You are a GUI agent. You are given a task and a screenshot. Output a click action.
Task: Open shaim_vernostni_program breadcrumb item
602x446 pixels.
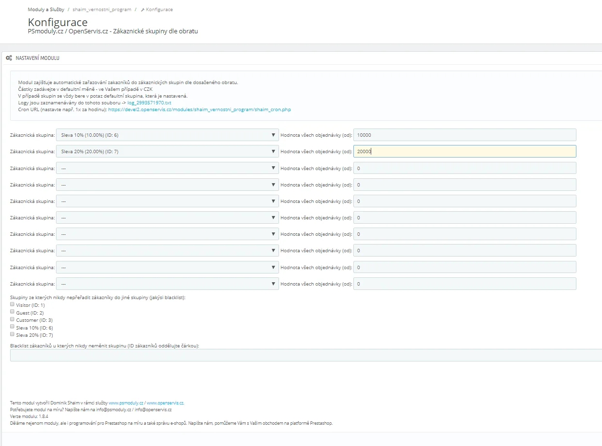(x=101, y=10)
